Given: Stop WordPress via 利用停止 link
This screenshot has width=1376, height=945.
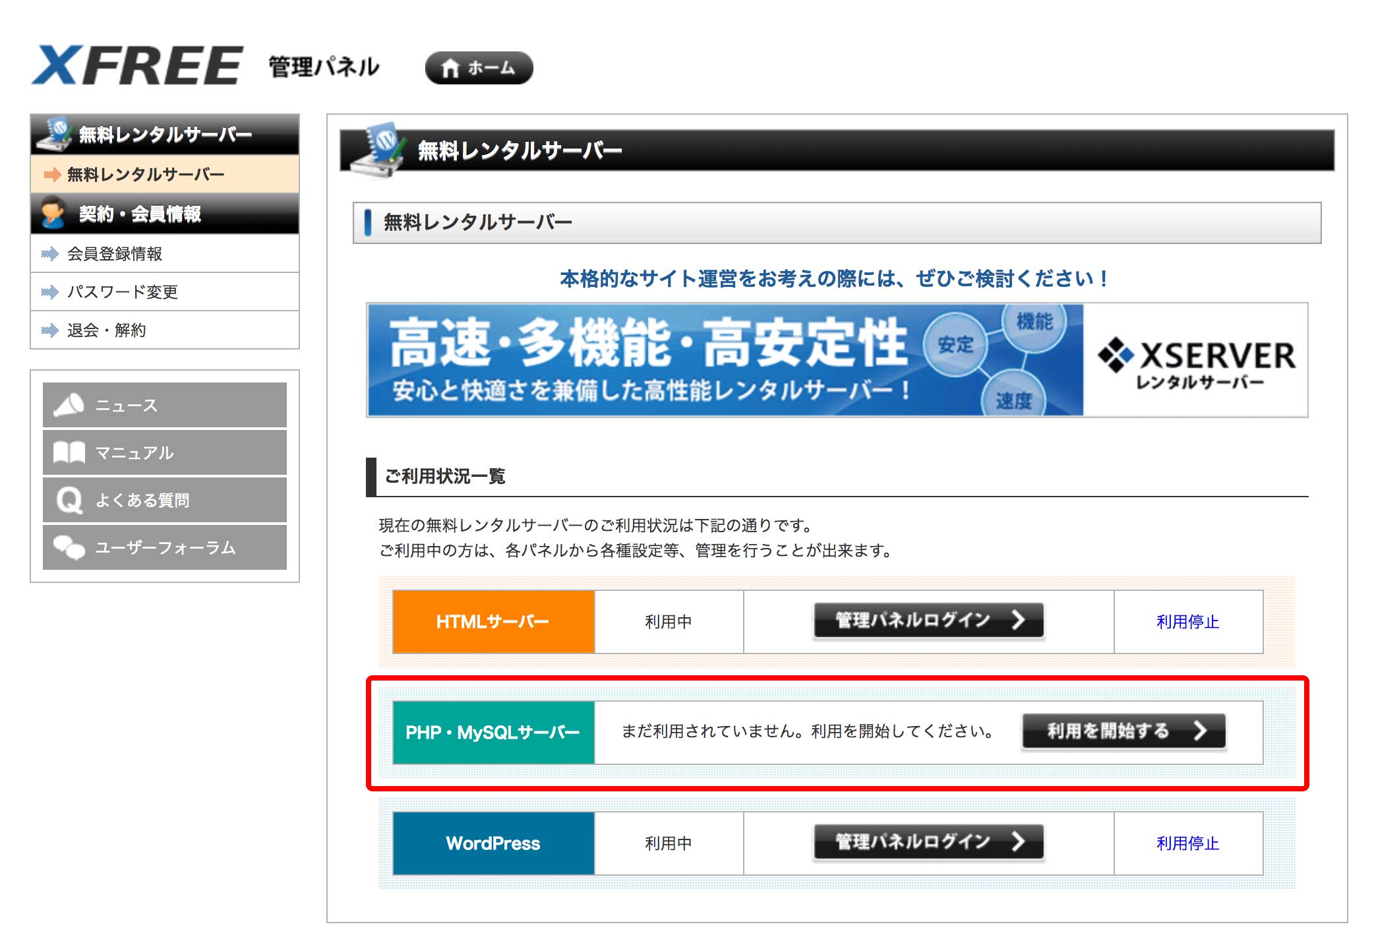Looking at the screenshot, I should [1187, 843].
